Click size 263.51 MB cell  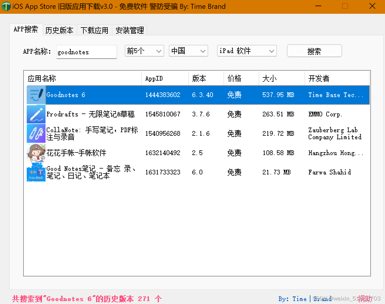pos(278,114)
